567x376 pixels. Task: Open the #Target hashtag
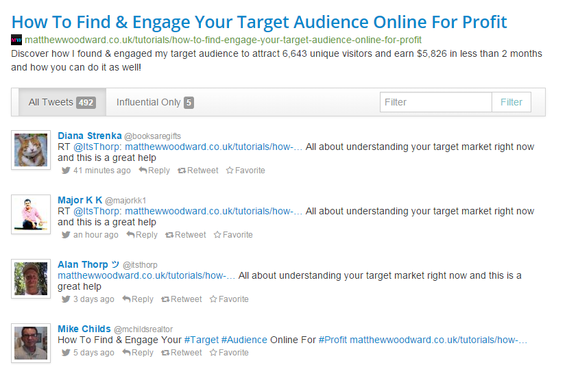click(x=202, y=340)
